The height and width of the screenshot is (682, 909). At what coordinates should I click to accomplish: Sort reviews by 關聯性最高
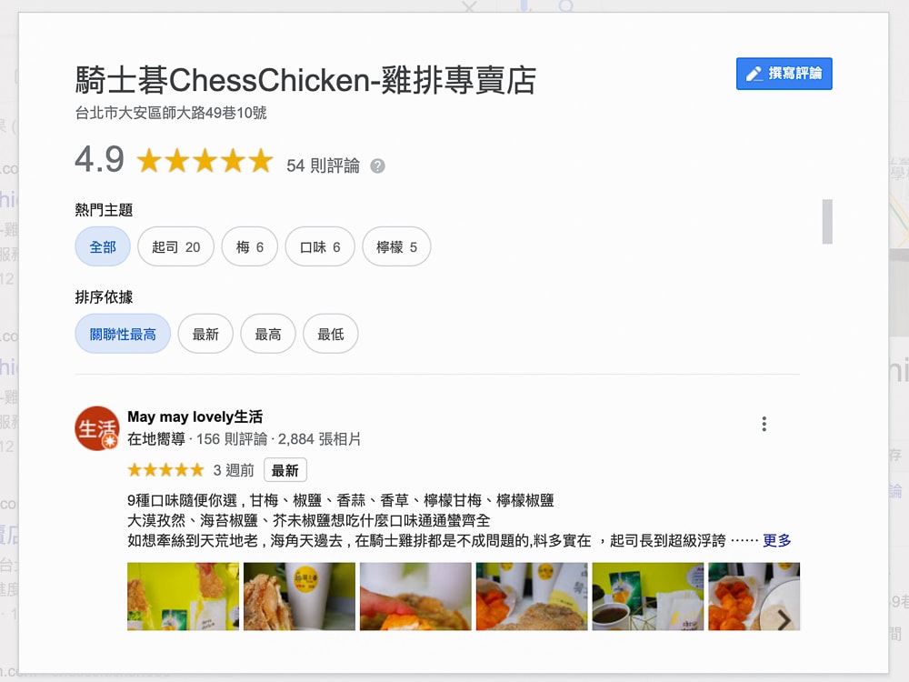(x=123, y=334)
